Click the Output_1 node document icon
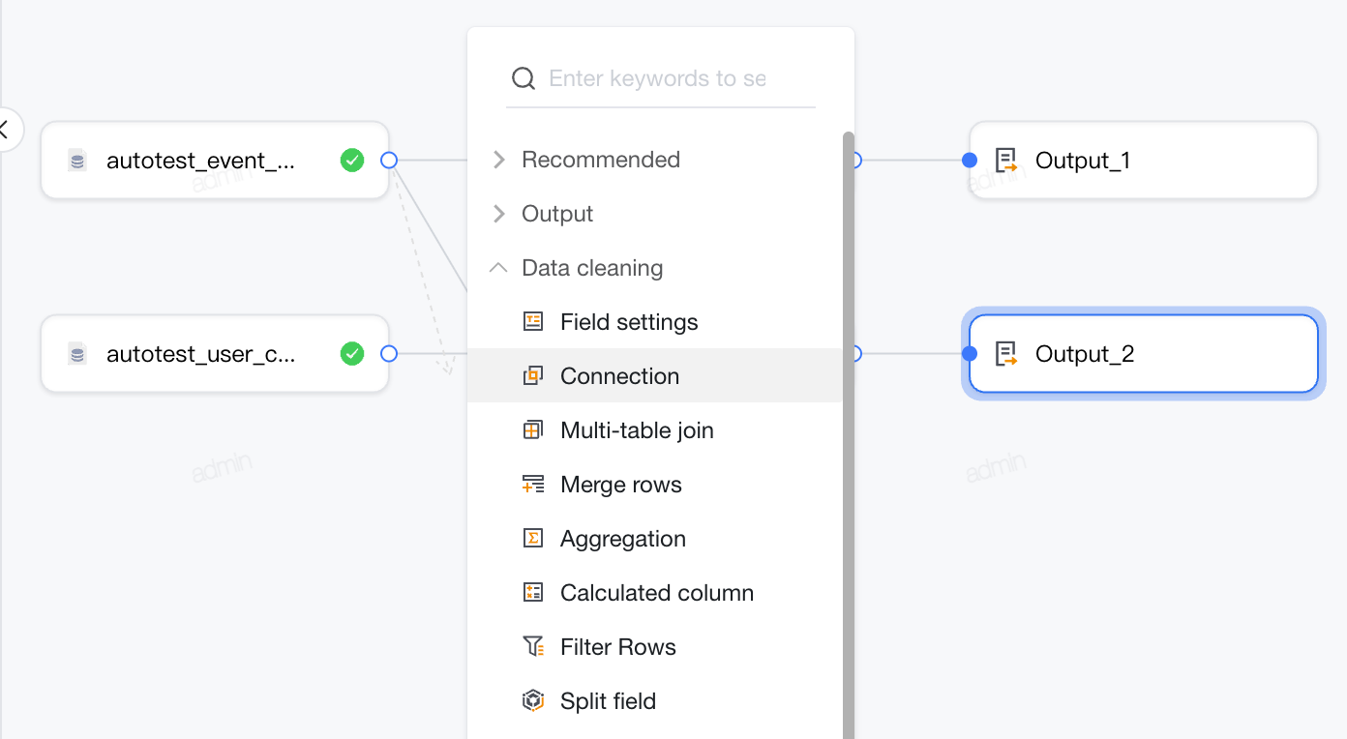Screen dimensions: 1347x739 1006,161
